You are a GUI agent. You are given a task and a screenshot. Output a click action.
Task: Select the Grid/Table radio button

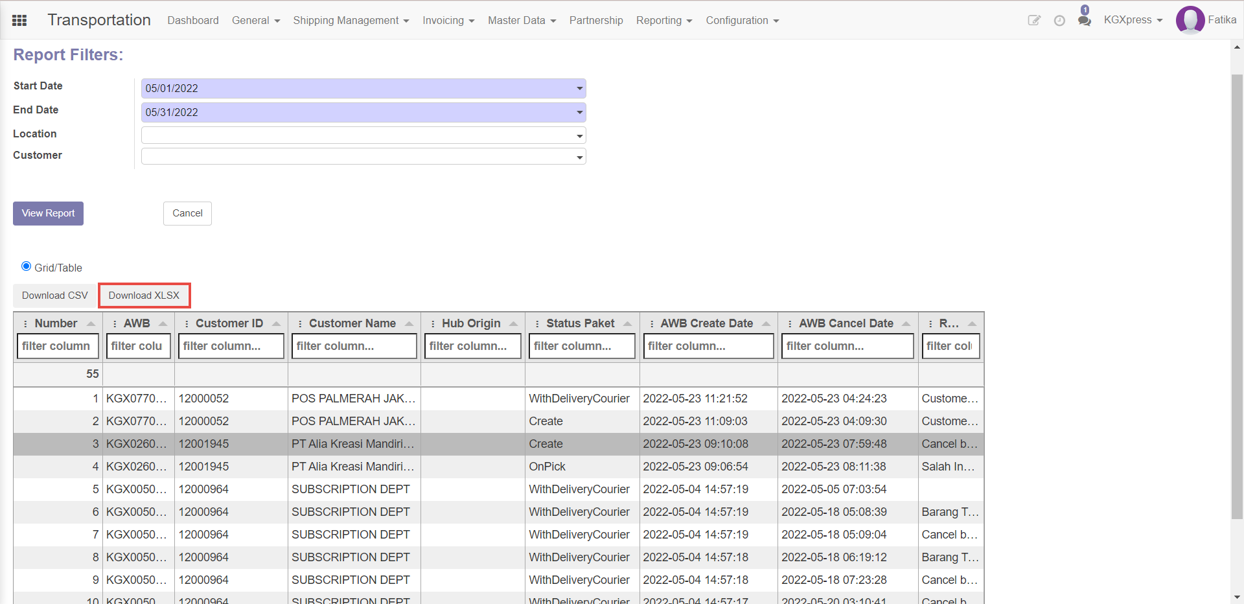tap(26, 266)
